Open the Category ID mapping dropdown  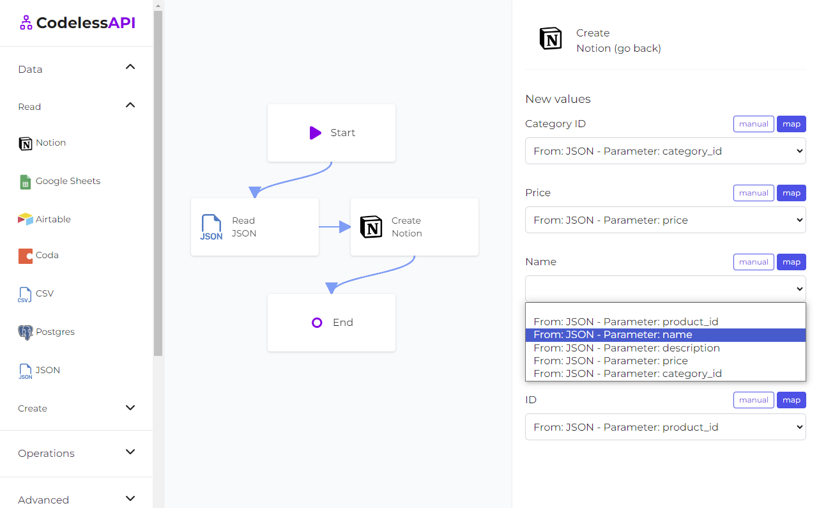pos(666,151)
